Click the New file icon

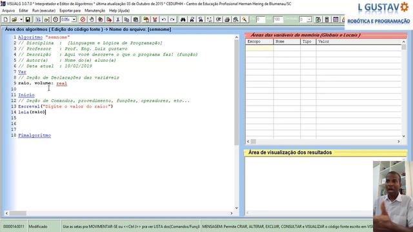tap(6, 19)
